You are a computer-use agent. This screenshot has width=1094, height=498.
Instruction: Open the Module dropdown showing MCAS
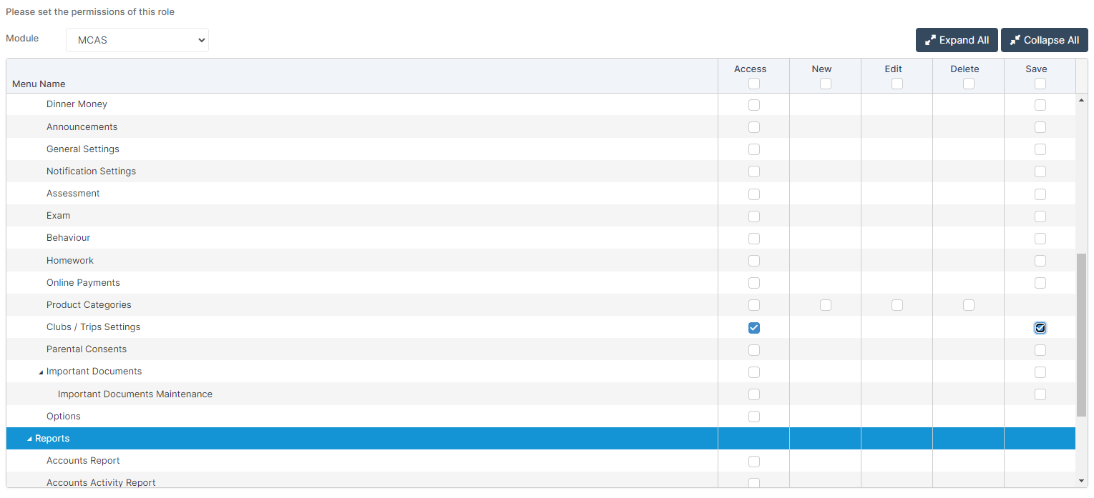tap(137, 40)
